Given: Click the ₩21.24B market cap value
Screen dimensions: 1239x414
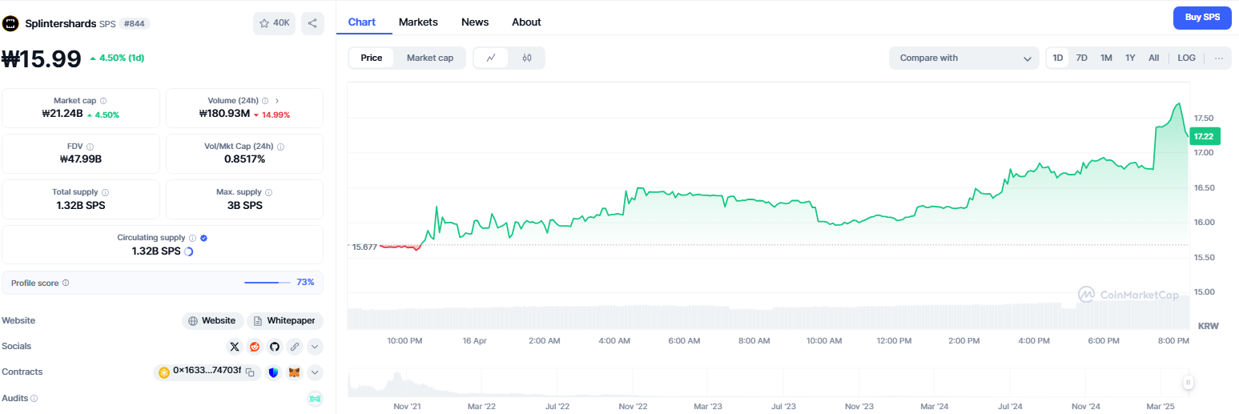Looking at the screenshot, I should pyautogui.click(x=62, y=115).
